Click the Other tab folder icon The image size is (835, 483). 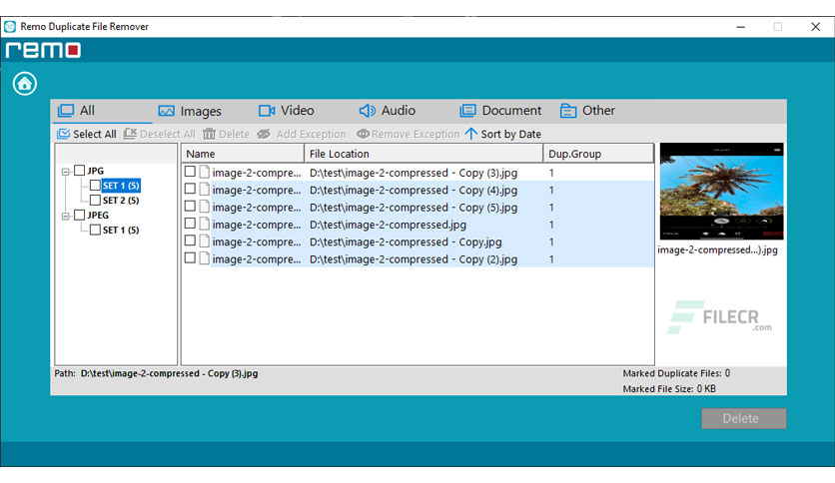click(568, 111)
